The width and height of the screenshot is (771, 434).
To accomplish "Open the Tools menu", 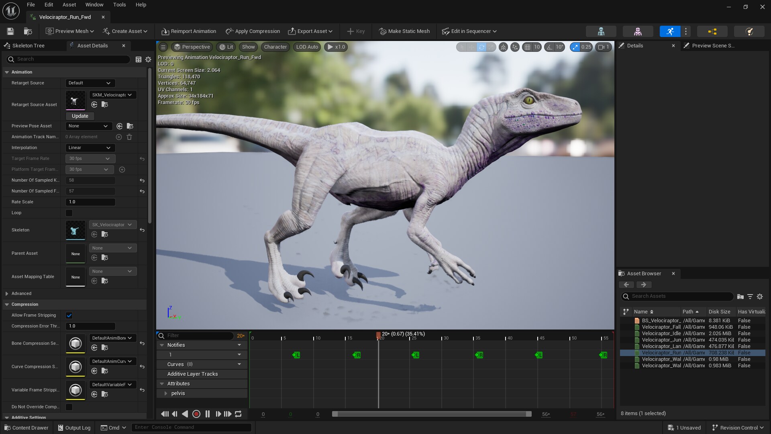I will click(x=119, y=4).
